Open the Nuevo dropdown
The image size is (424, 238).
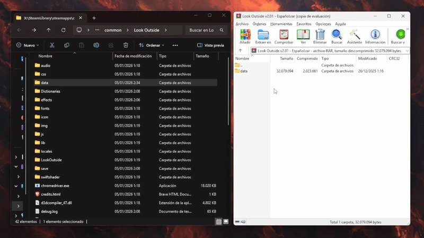[28, 45]
